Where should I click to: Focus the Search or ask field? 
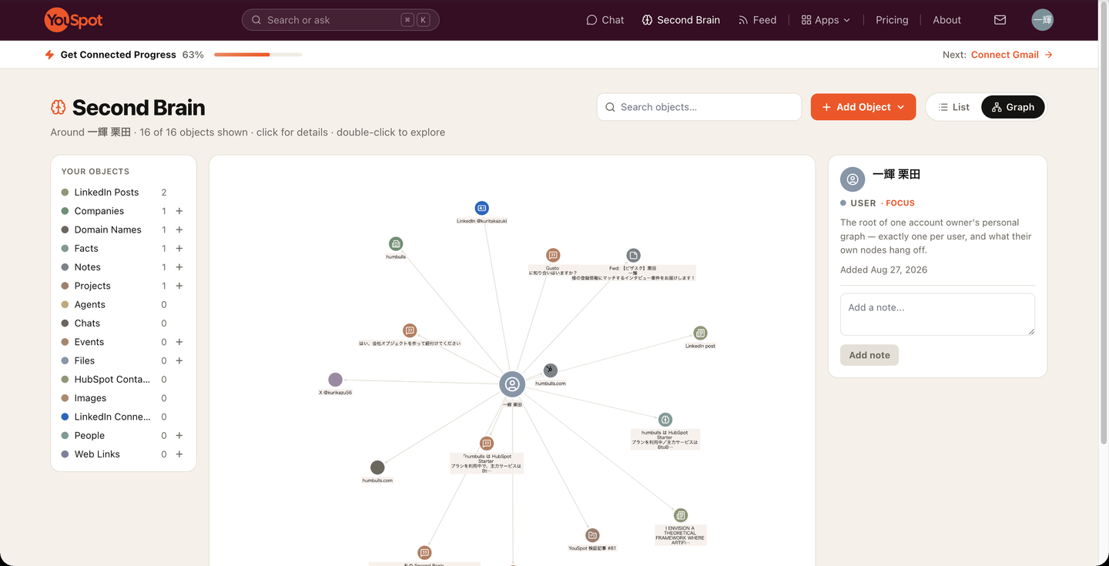[340, 20]
